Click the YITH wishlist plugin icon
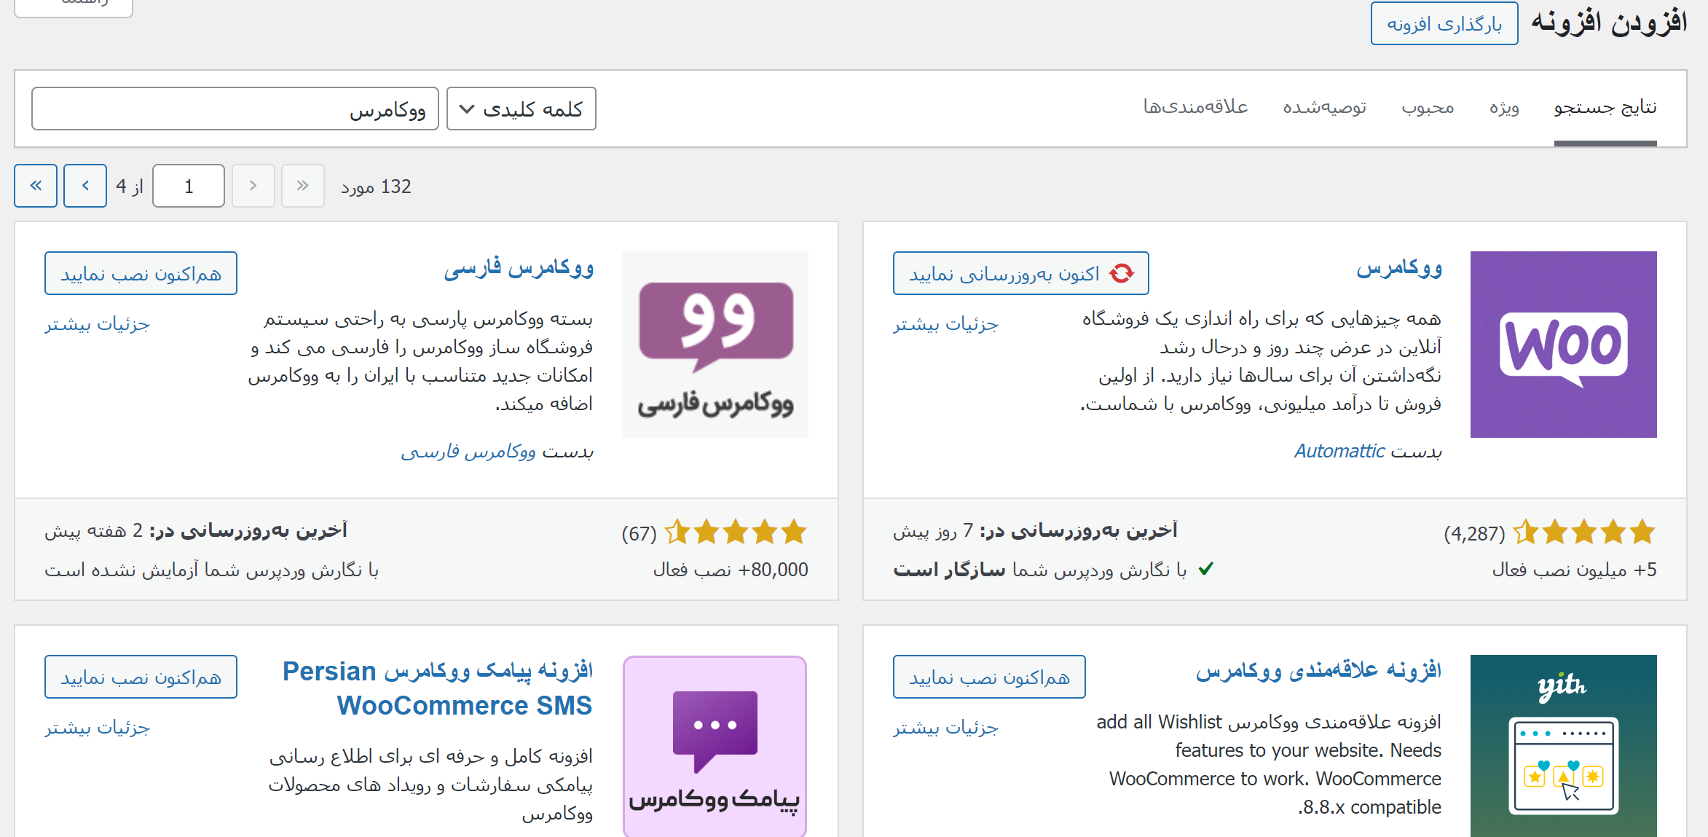1708x837 pixels. 1563,746
